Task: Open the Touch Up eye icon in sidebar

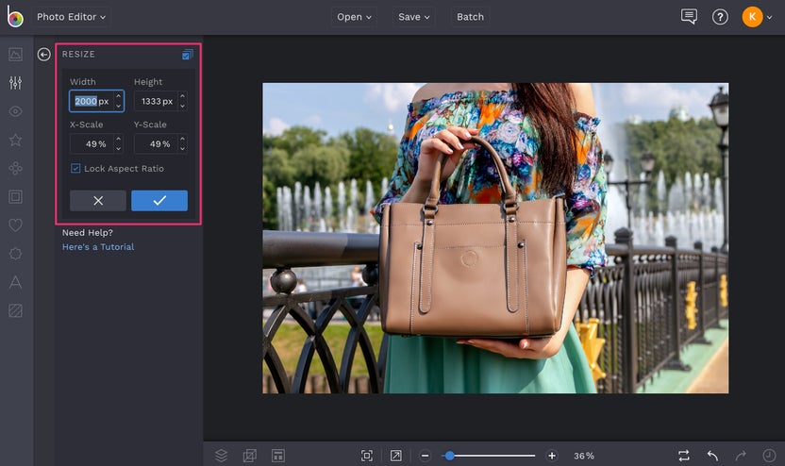Action: (15, 111)
